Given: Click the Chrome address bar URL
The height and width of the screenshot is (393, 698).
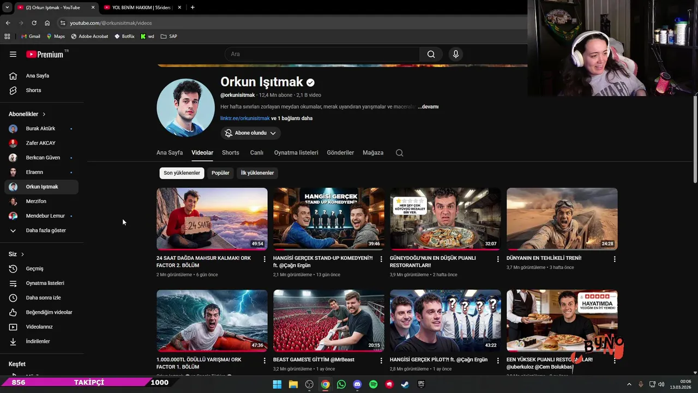Looking at the screenshot, I should point(111,23).
